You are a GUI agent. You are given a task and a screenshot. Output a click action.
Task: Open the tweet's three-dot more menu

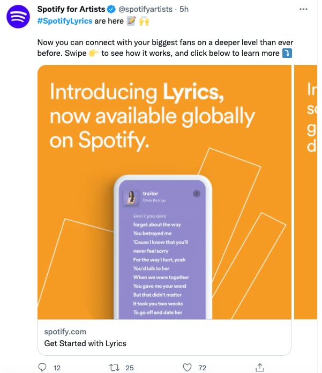click(303, 9)
